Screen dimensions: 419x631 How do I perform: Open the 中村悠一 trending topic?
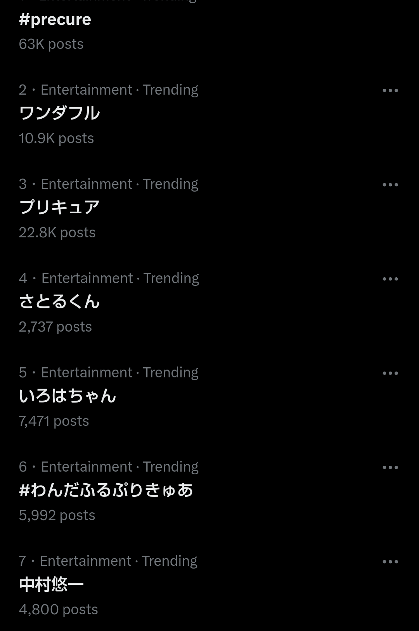[51, 584]
